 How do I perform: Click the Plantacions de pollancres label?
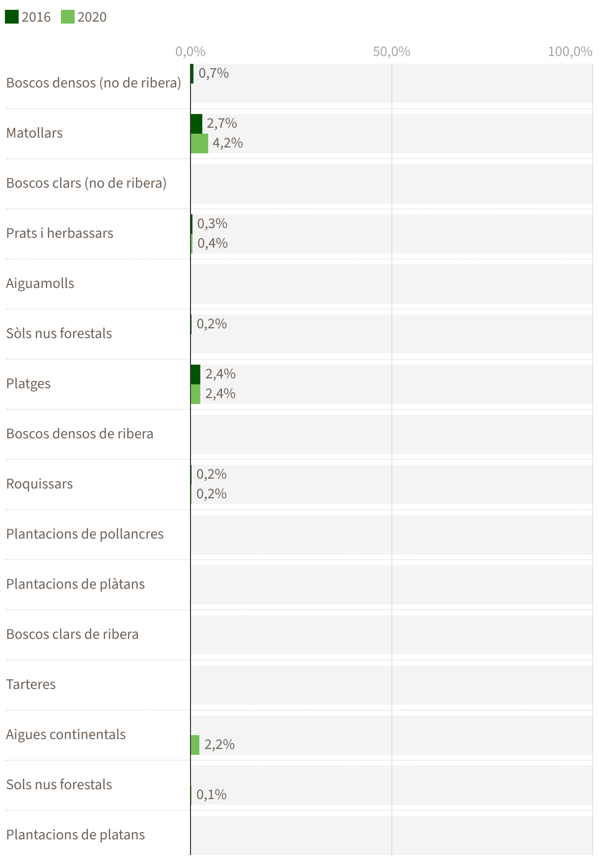pos(85,534)
